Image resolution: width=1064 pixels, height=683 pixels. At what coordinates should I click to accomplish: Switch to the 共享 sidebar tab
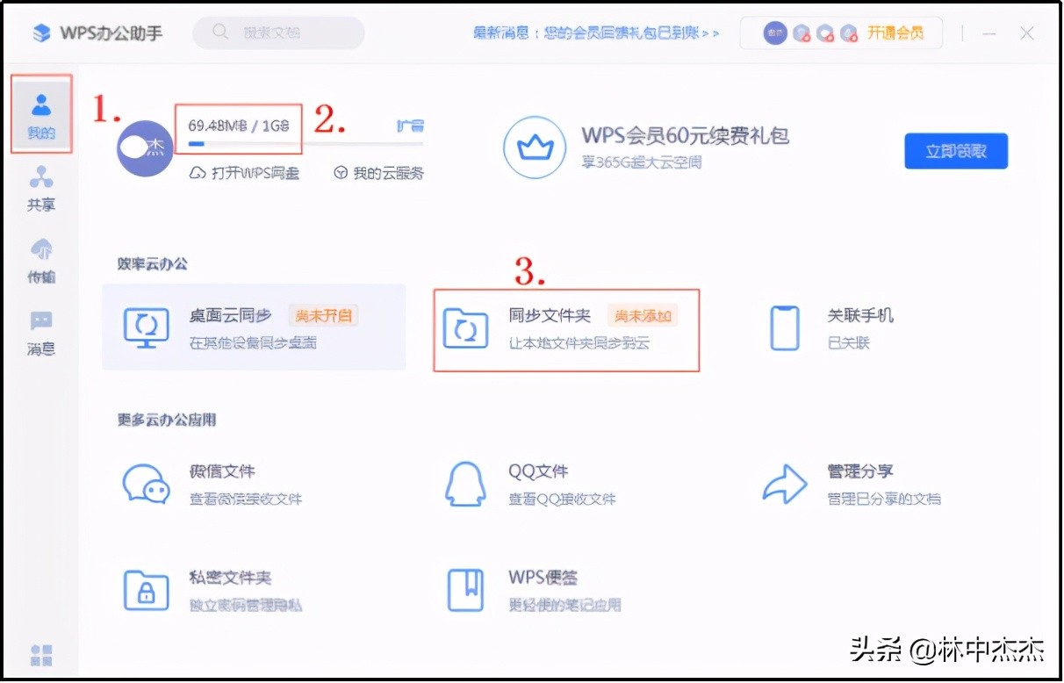[41, 188]
